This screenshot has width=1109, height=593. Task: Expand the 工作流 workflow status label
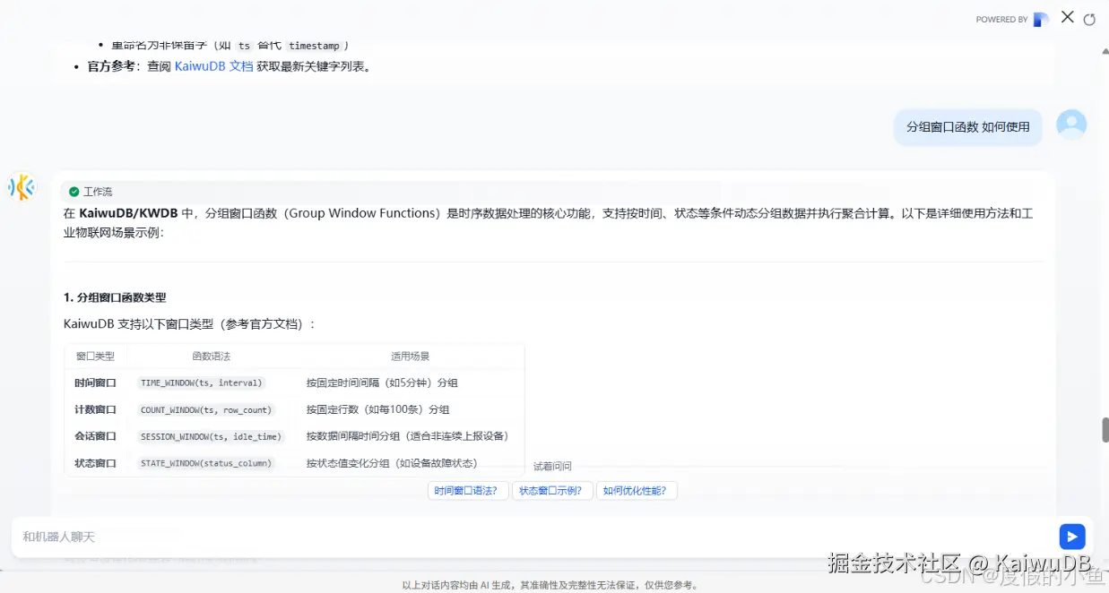98,192
